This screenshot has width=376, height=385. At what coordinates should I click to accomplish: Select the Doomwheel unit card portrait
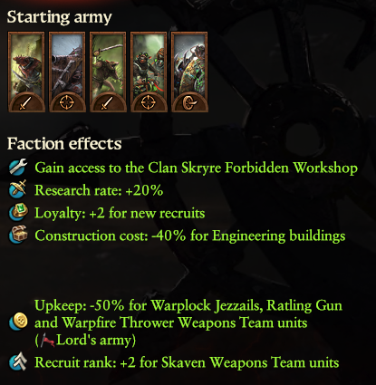189,72
